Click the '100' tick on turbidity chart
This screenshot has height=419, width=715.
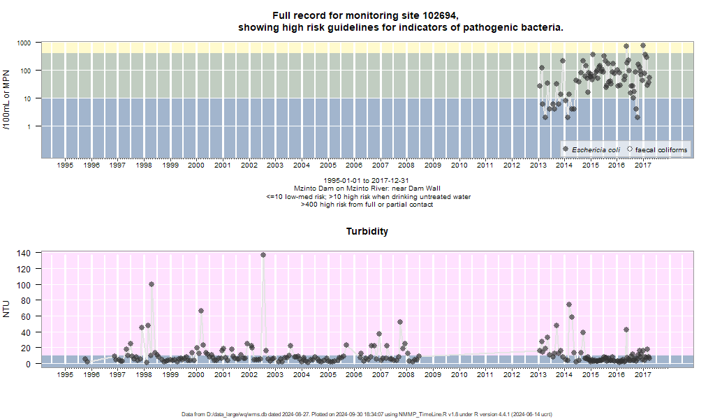(24, 285)
